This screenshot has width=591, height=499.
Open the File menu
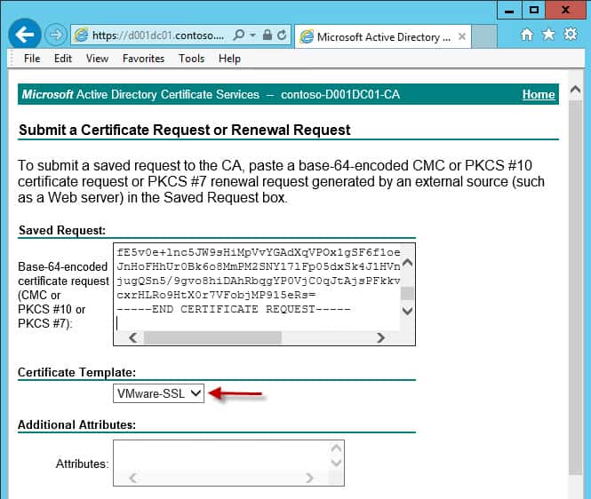[32, 59]
